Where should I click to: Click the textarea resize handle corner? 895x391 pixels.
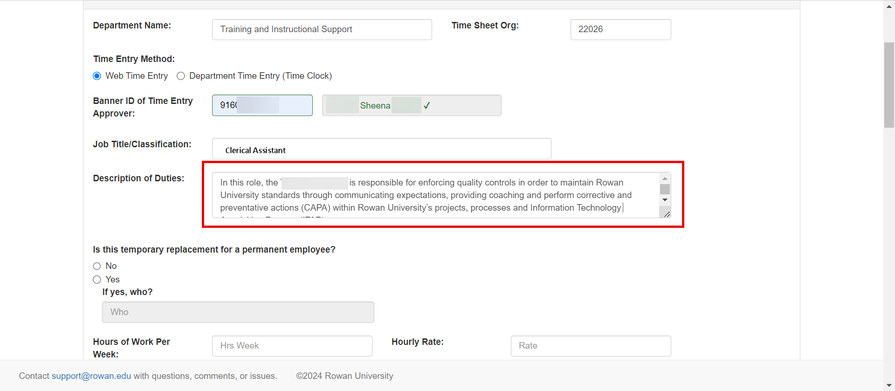(x=667, y=214)
